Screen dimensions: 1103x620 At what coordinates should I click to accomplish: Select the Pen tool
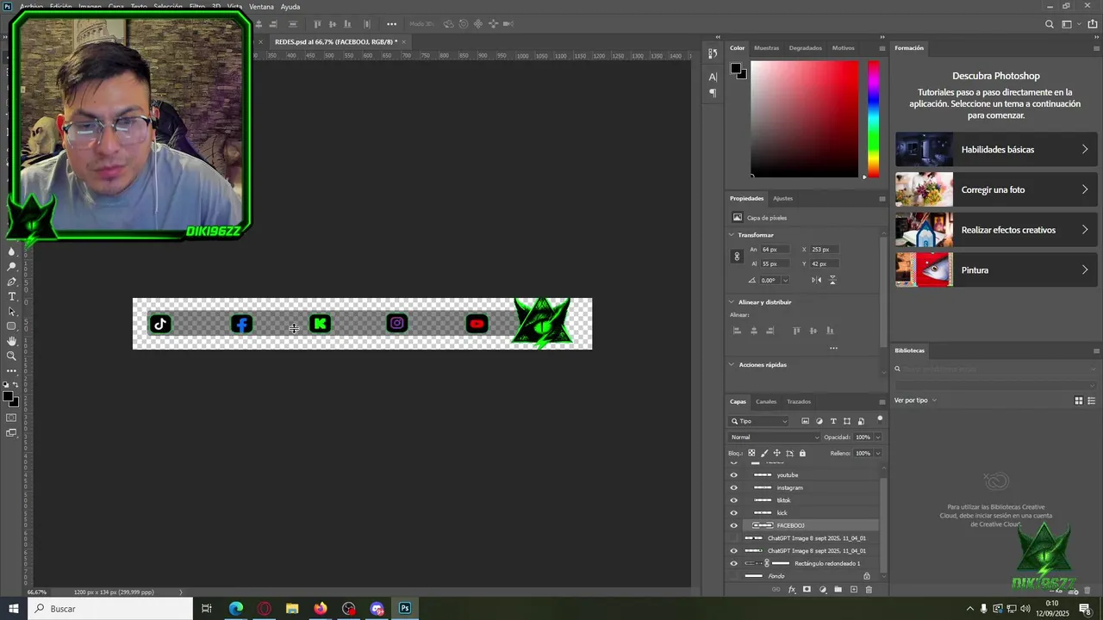coord(11,282)
